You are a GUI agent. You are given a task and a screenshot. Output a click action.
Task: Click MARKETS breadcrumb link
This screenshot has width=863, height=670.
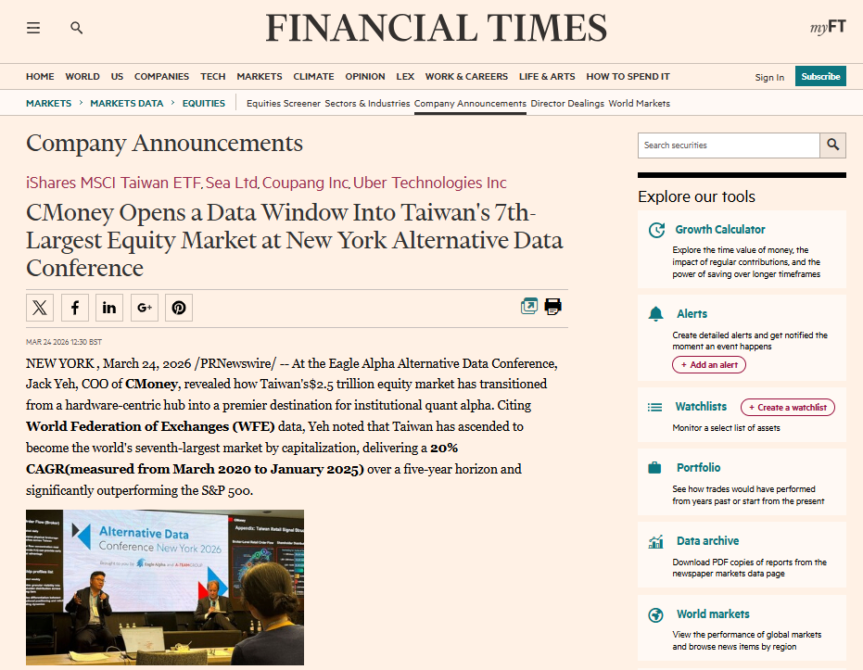tap(48, 103)
